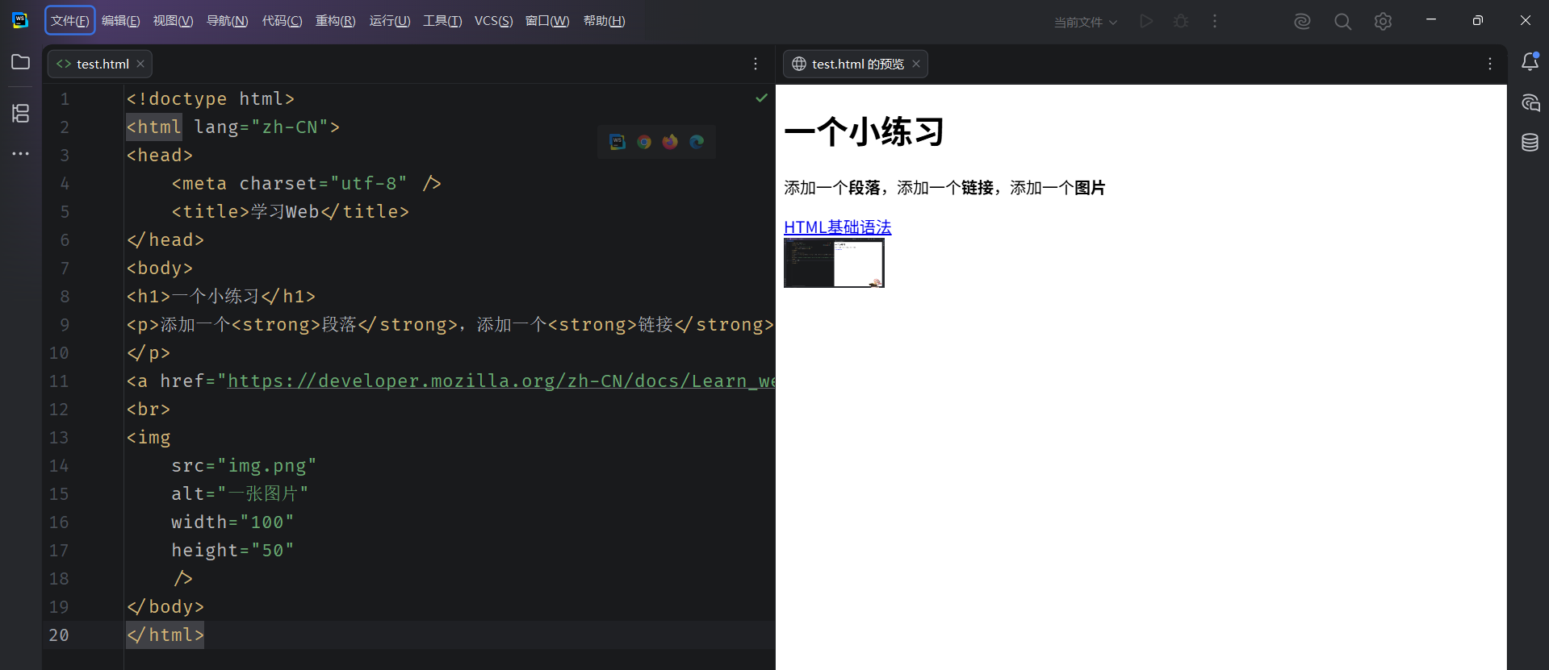Click the 一个小练习 heading in preview
Screen dimensions: 1549x670
864,131
